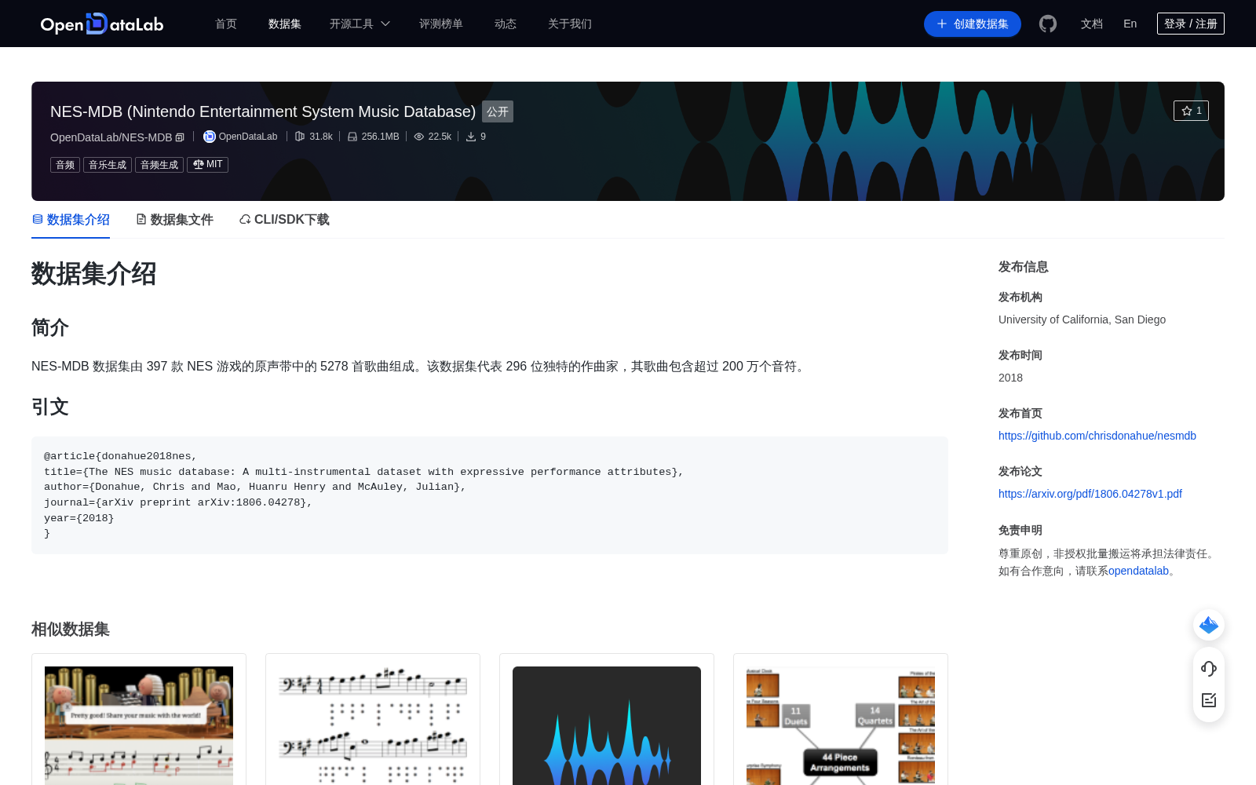Star the NES-MDB dataset
1256x785 pixels.
coord(1191,111)
